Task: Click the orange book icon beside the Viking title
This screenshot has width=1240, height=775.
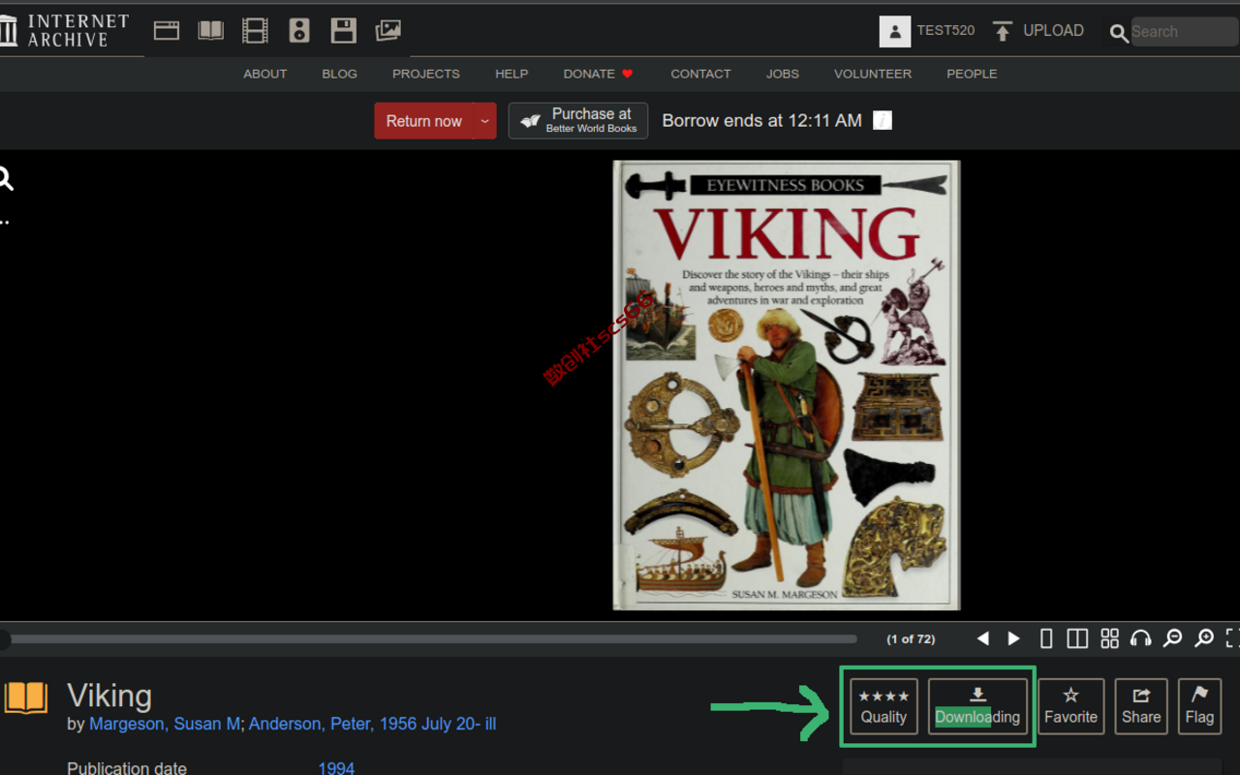Action: click(26, 697)
